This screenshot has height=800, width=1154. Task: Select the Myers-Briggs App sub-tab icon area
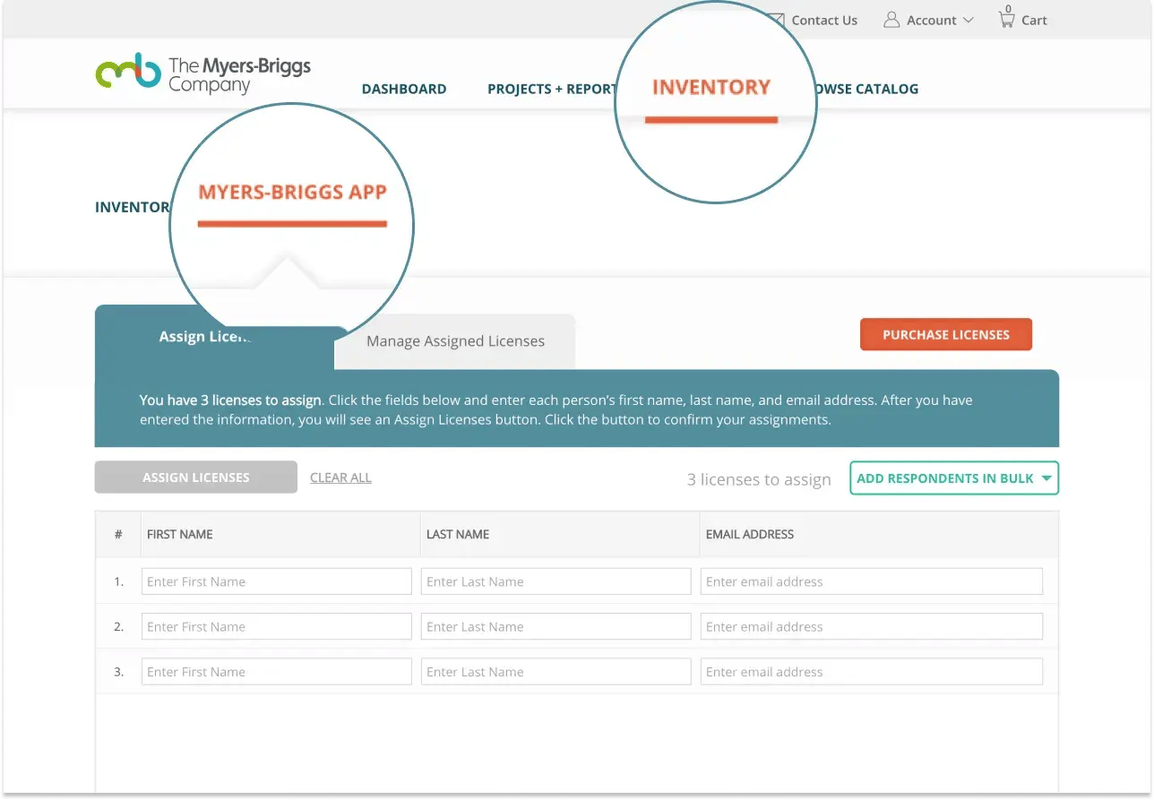point(292,190)
